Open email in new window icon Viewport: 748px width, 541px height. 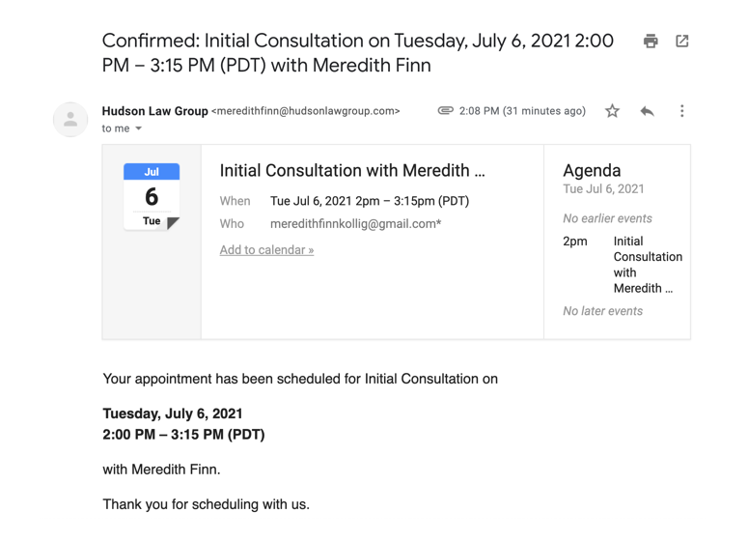click(682, 42)
